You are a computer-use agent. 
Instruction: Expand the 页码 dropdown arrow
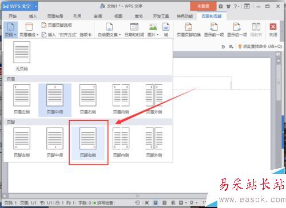point(15,35)
